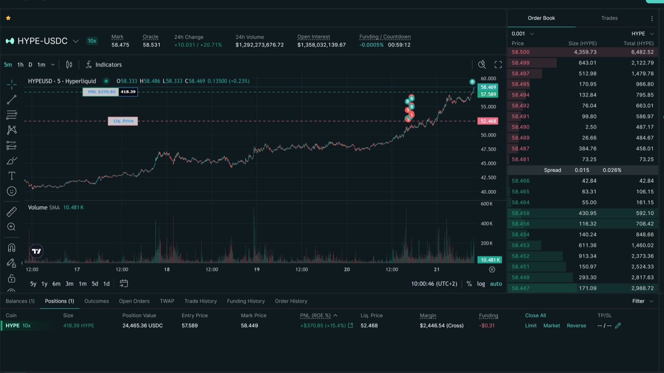Toggle auto scale on price axis

496,284
